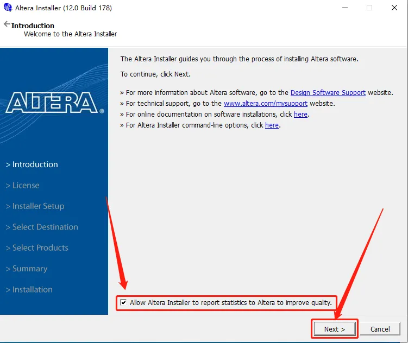
Task: Click 'here' link for online documentation
Action: [300, 115]
